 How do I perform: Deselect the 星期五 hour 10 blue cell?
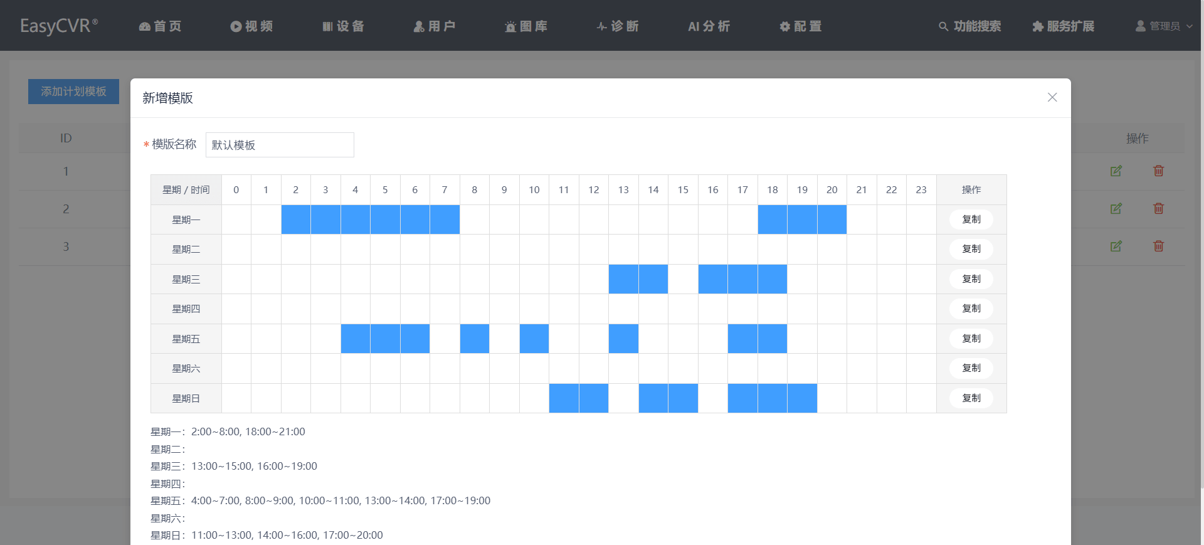coord(534,339)
